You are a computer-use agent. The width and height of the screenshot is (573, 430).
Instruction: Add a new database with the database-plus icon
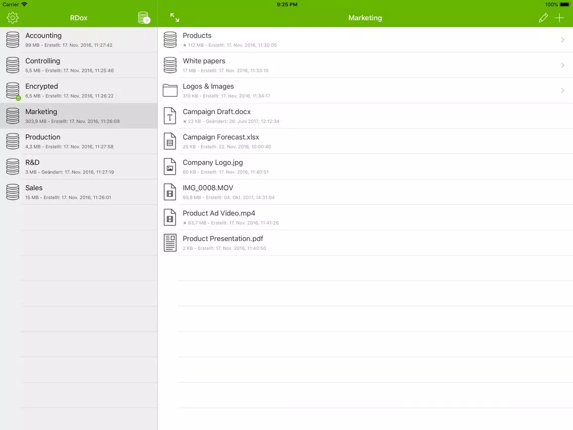click(x=144, y=18)
